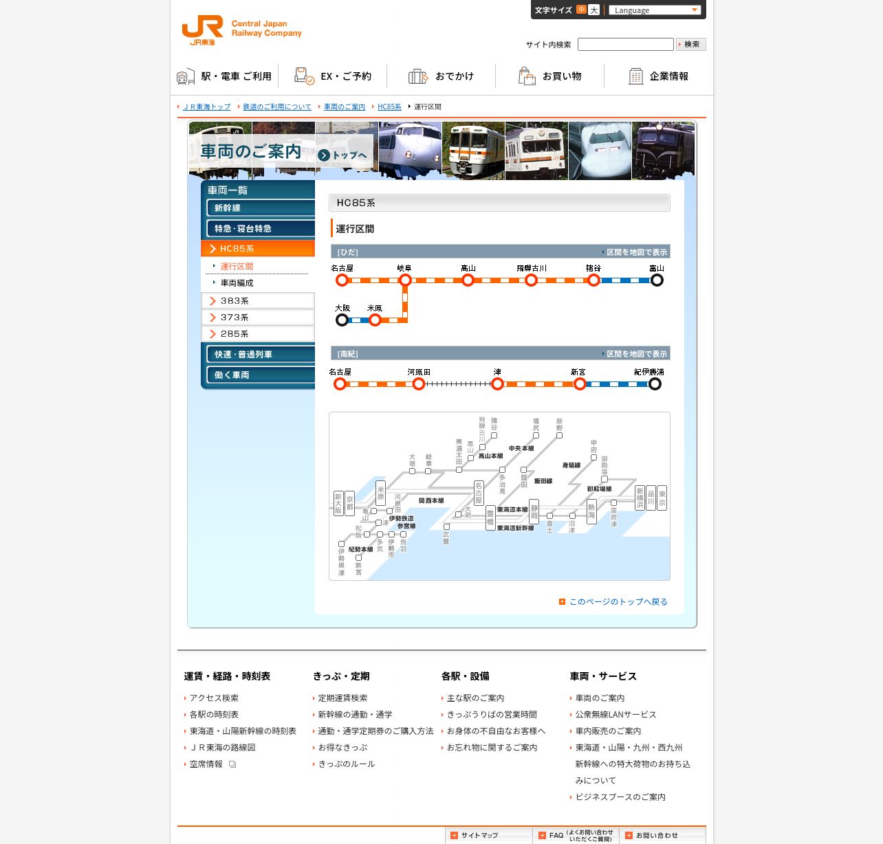883x844 pixels.
Task: Select large text size button 大
Action: pos(594,10)
